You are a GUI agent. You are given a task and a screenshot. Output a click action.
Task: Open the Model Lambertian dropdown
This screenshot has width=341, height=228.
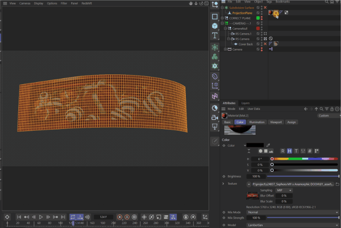click(293, 225)
